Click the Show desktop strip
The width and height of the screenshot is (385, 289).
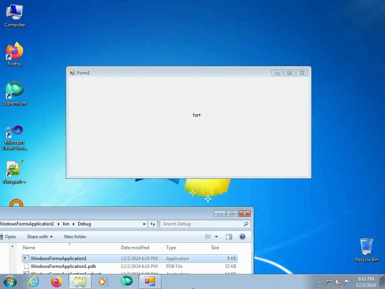[382, 282]
